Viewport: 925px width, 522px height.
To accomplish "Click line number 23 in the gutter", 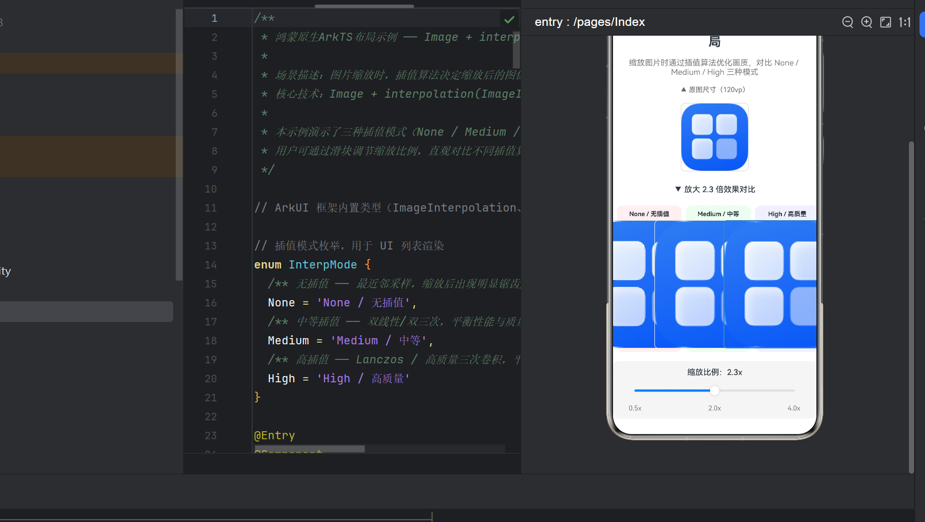I will tap(211, 435).
